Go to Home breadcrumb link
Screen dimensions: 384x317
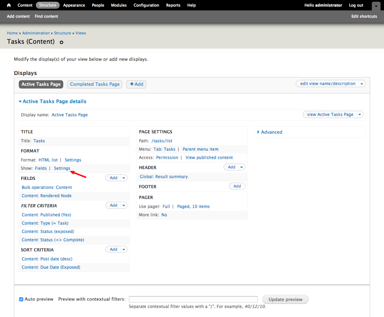pyautogui.click(x=12, y=33)
